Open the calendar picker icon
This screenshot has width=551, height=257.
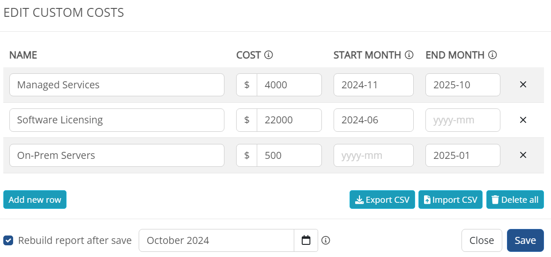coord(306,240)
